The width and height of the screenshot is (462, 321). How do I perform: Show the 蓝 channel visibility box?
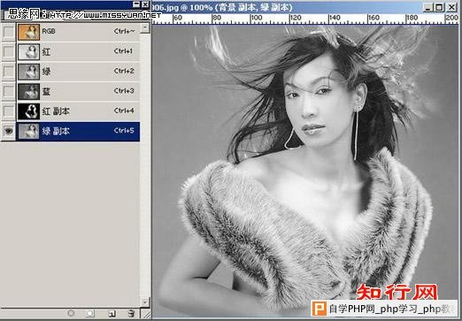(9, 91)
